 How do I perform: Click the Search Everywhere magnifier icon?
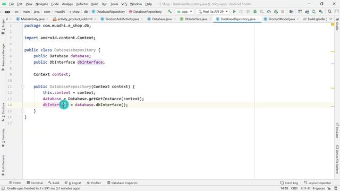coord(329,12)
